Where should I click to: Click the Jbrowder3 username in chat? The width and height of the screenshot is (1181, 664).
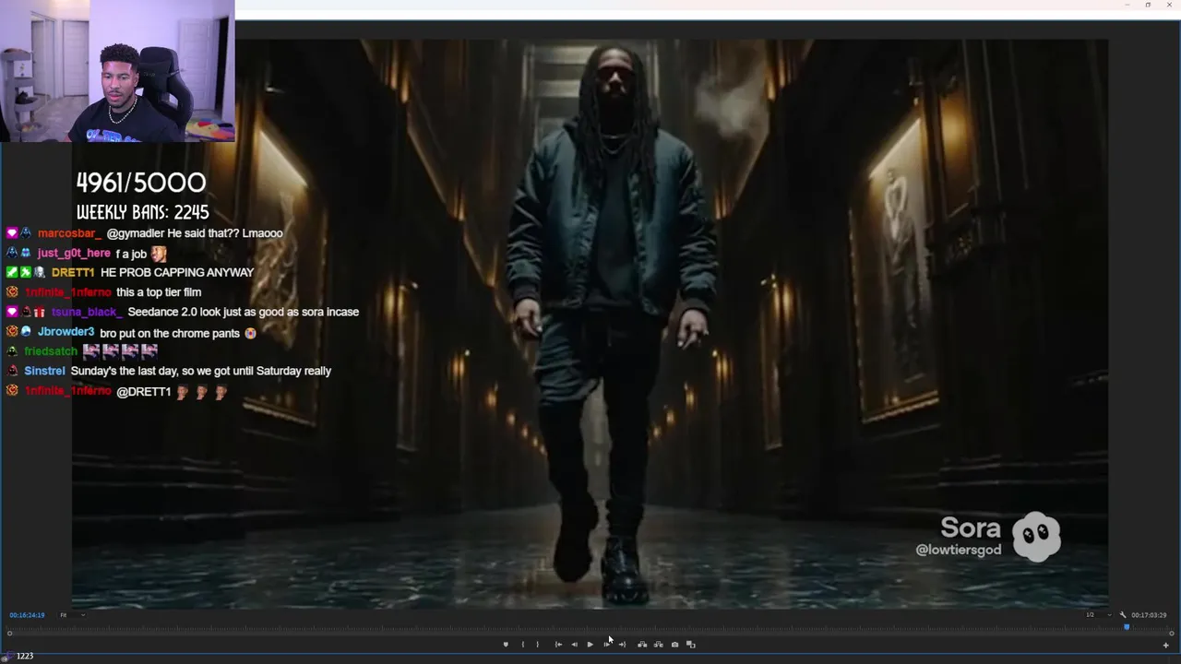(66, 332)
